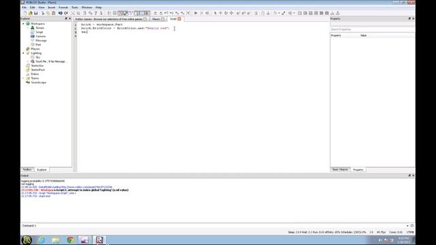The height and width of the screenshot is (245, 436).
Task: Click the Players icon in Explorer
Action: click(28, 48)
